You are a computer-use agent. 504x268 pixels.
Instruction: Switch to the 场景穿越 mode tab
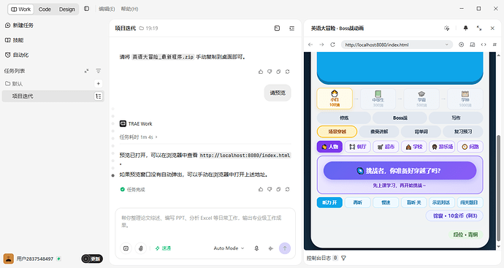pyautogui.click(x=337, y=131)
